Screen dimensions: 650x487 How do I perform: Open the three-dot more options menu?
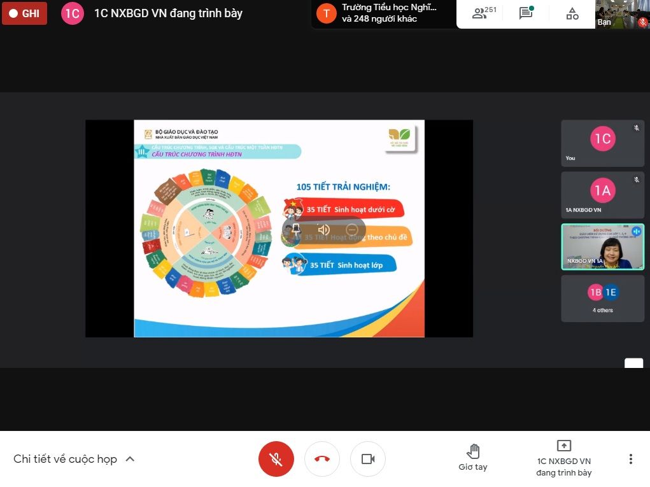pos(630,459)
